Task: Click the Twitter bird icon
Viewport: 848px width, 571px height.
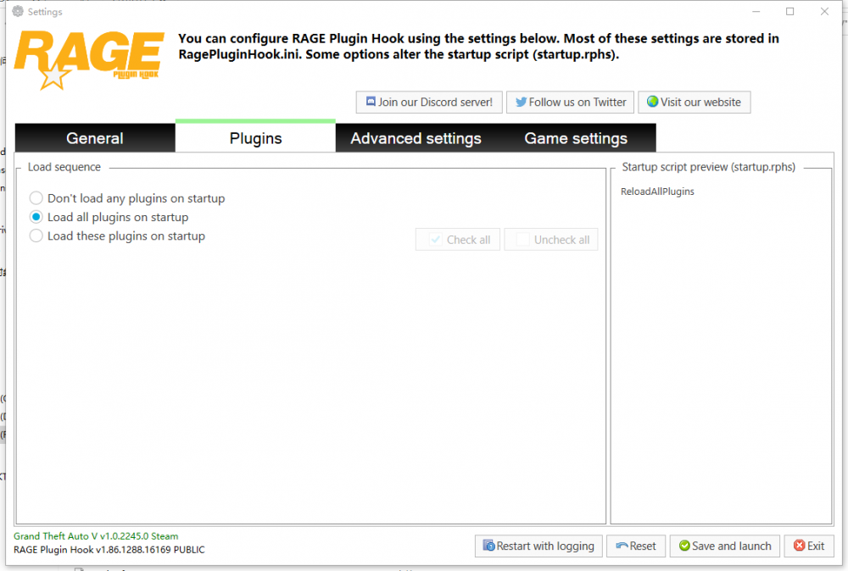Action: coord(521,103)
